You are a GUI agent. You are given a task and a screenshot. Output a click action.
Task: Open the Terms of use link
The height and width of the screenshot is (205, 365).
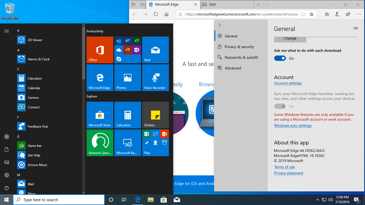[285, 167]
